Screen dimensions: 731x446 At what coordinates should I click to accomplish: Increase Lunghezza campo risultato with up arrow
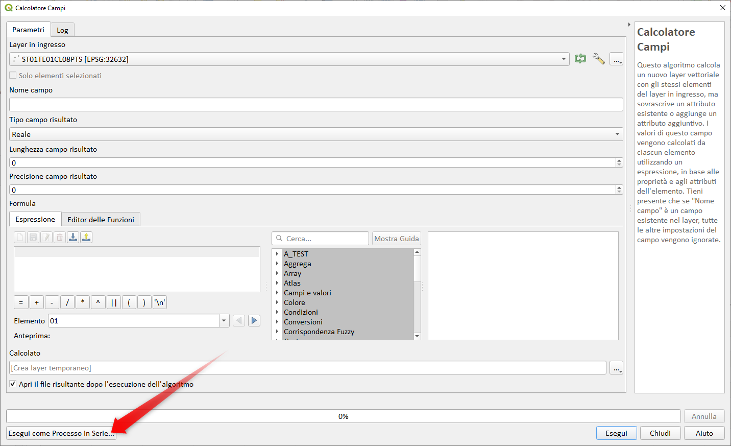point(619,160)
